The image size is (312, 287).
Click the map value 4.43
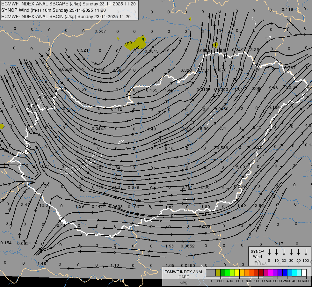pyautogui.click(x=152, y=129)
